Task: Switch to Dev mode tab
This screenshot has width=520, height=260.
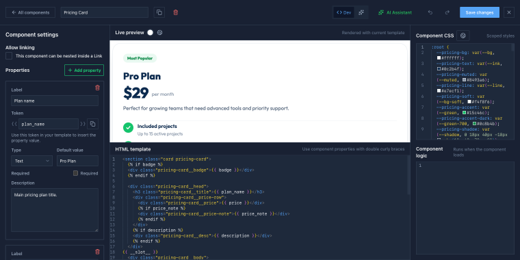Action: [343, 12]
